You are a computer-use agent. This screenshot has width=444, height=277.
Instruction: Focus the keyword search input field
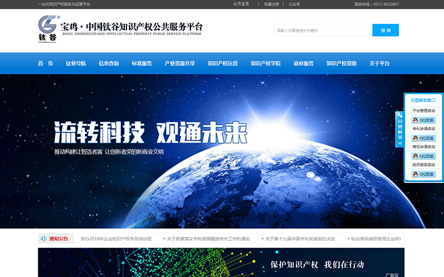pyautogui.click(x=323, y=30)
